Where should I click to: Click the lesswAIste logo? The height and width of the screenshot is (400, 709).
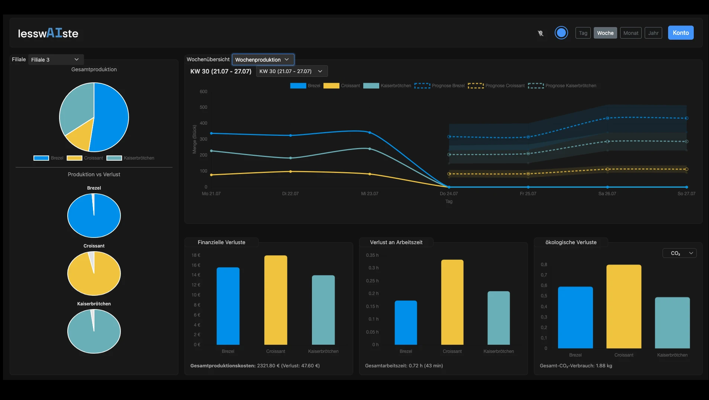tap(48, 33)
